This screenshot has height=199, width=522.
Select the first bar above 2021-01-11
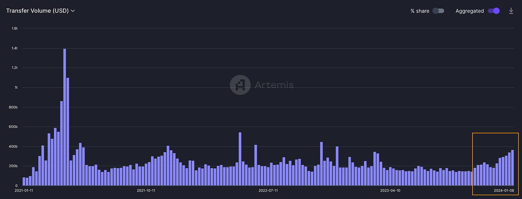[x=24, y=181]
